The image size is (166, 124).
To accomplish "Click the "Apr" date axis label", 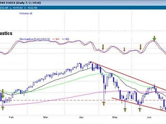I will (x=81, y=117).
